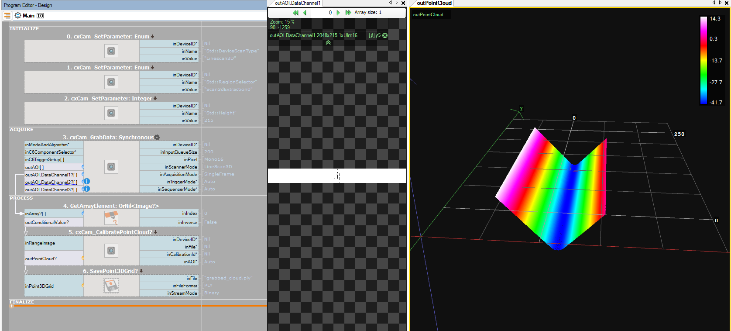Click the green X icon in the image label bar
This screenshot has height=331, width=731.
385,35
